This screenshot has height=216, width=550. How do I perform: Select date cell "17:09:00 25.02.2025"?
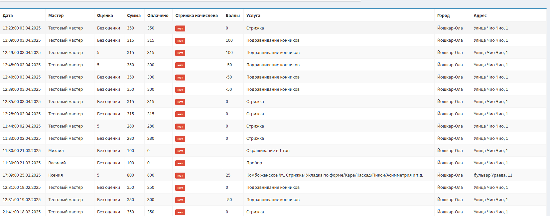coord(22,175)
